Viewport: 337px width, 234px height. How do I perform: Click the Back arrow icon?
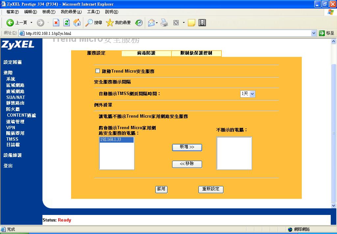pos(10,23)
